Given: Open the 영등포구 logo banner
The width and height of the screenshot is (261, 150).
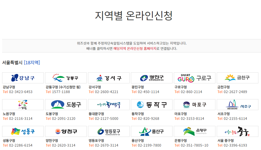Looking at the screenshot, I should [x=109, y=131].
